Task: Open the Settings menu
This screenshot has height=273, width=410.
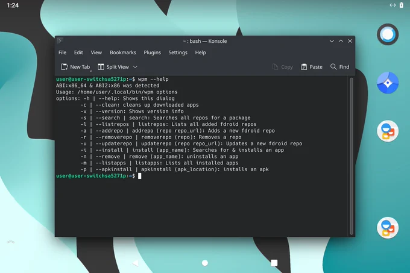Action: click(x=178, y=52)
